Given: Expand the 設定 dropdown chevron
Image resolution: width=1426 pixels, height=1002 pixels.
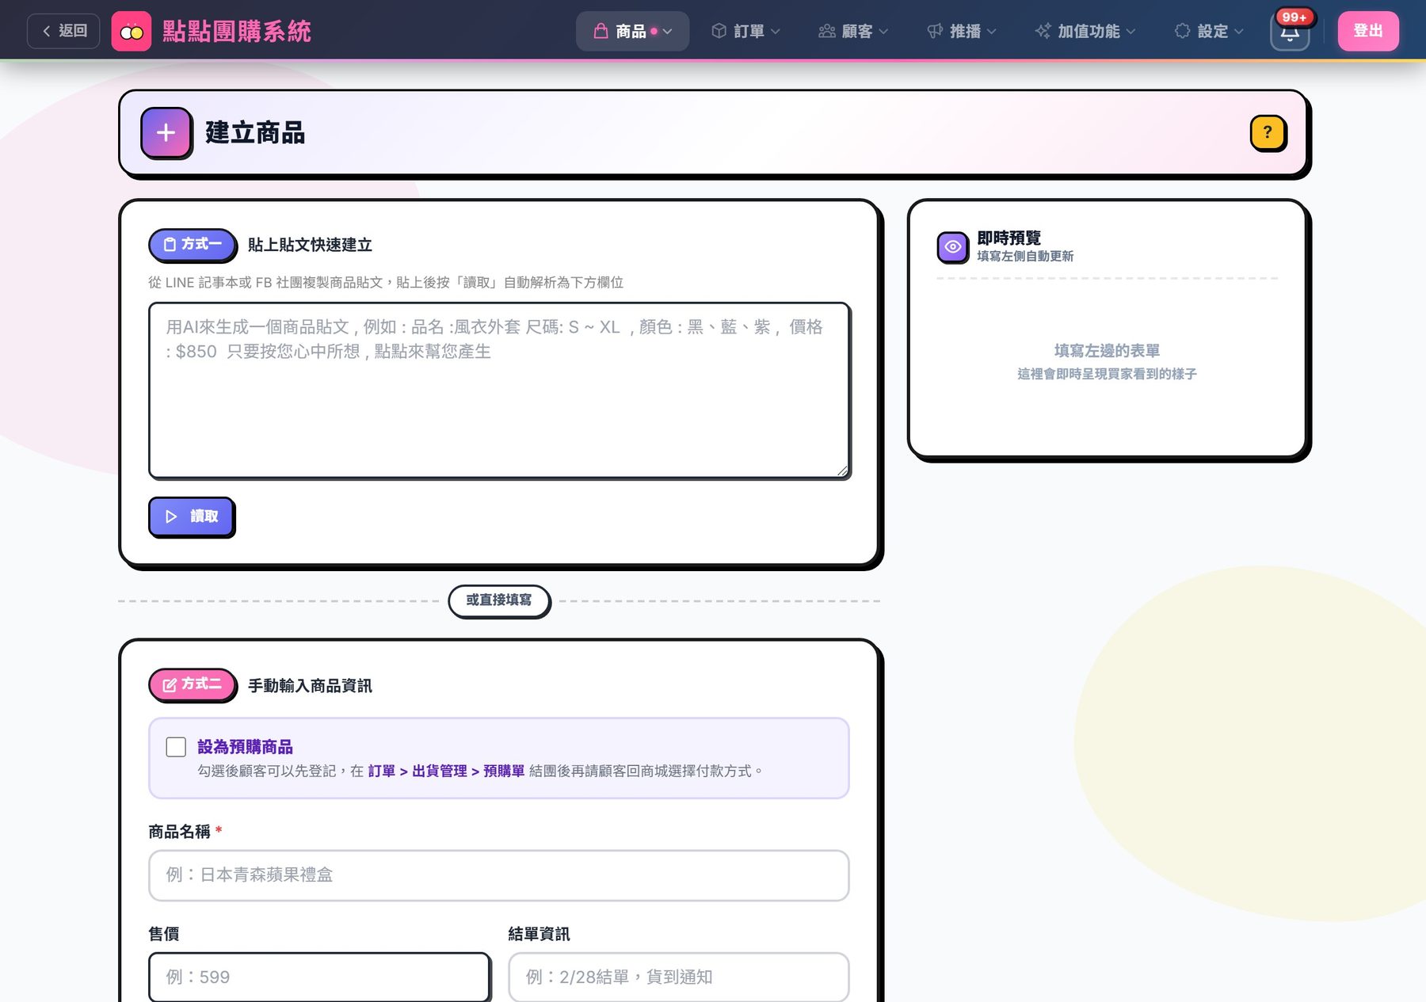Looking at the screenshot, I should [x=1239, y=32].
